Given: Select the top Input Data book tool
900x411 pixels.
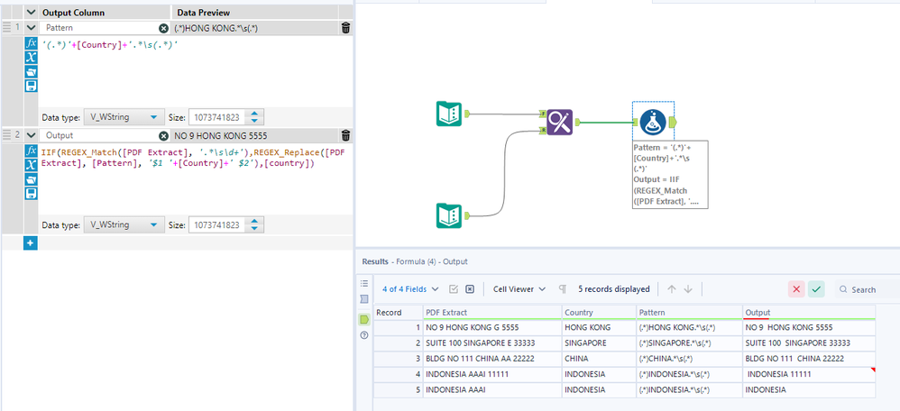Looking at the screenshot, I should point(449,114).
